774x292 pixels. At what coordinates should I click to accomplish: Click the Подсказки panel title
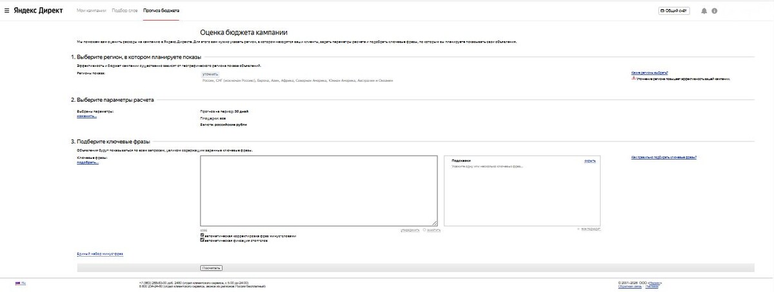point(461,160)
